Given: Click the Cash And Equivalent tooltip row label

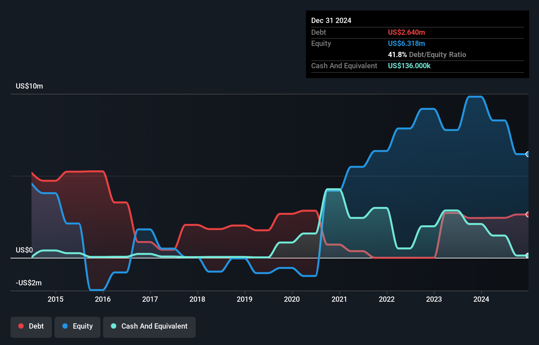Looking at the screenshot, I should pyautogui.click(x=344, y=66).
